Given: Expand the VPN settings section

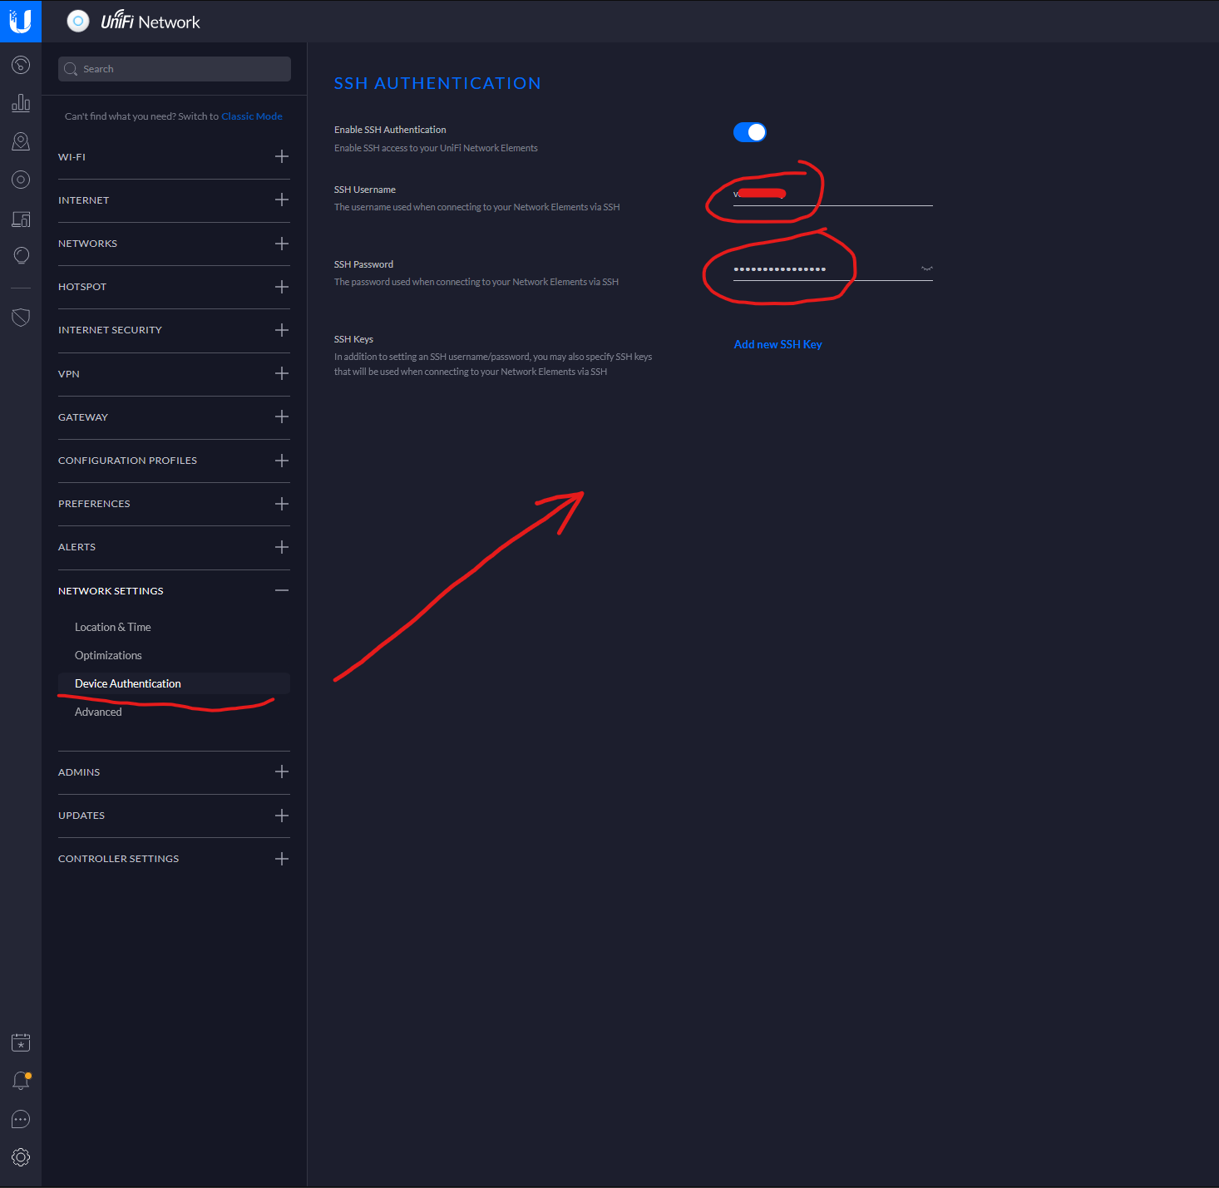Looking at the screenshot, I should pyautogui.click(x=282, y=374).
